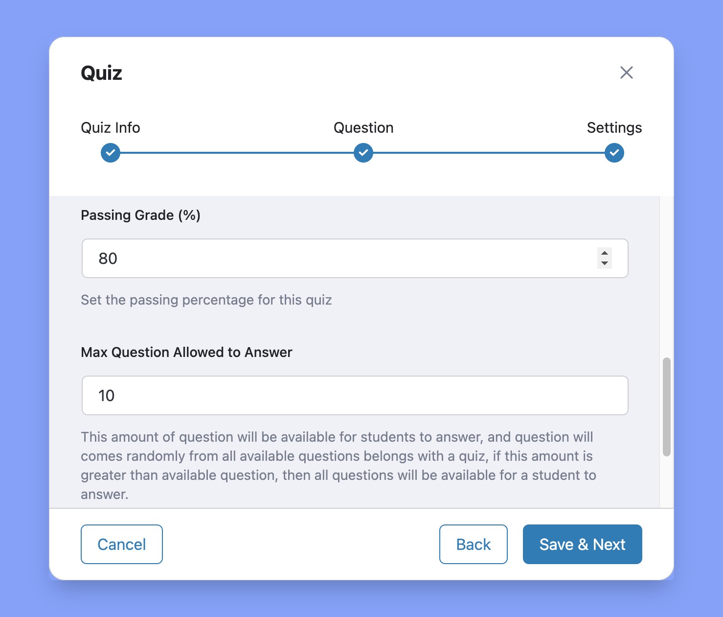This screenshot has width=723, height=617.
Task: Select the Question step label
Action: click(x=362, y=127)
